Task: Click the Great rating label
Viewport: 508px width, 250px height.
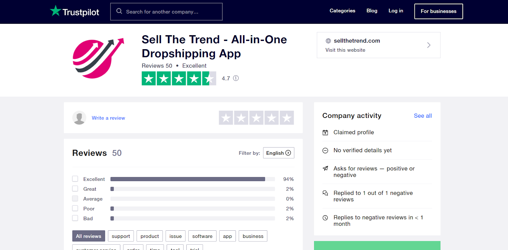Action: pyautogui.click(x=90, y=189)
